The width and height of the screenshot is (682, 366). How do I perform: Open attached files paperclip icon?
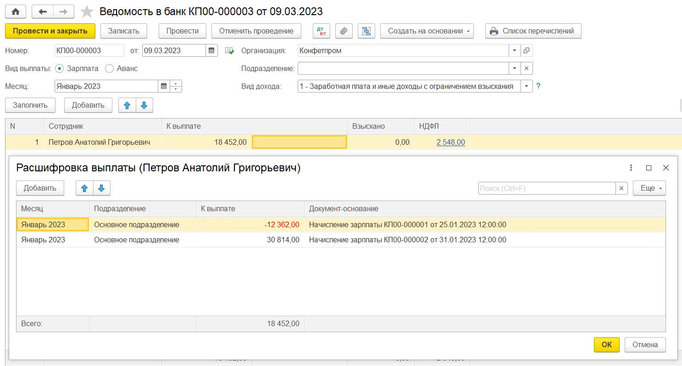344,31
